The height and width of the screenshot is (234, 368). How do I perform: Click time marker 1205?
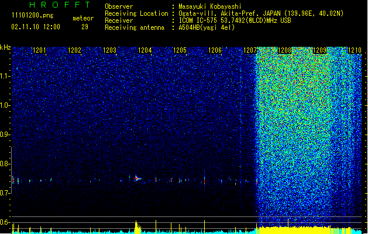click(x=180, y=50)
